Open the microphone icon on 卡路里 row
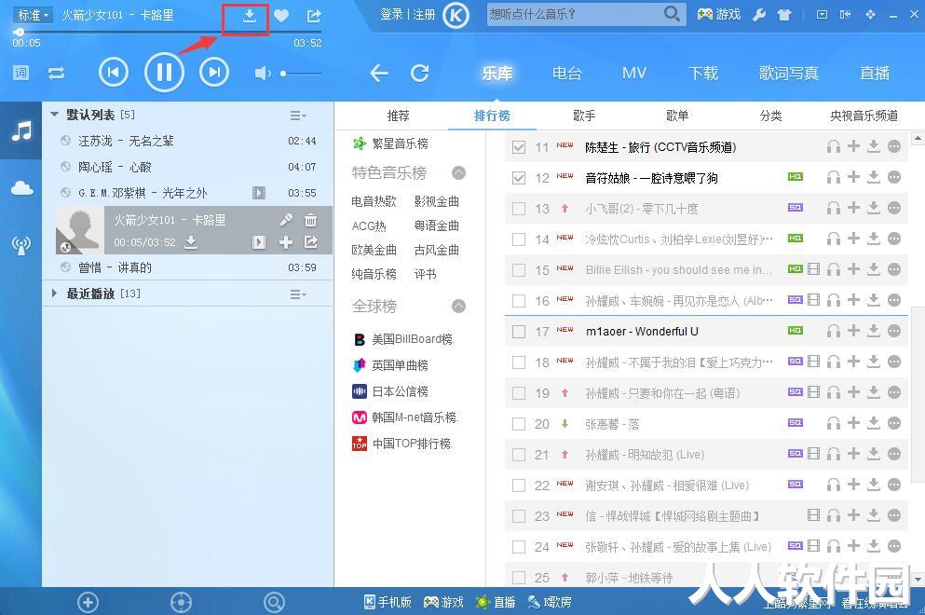Screen dimensions: 925x615 coord(286,220)
